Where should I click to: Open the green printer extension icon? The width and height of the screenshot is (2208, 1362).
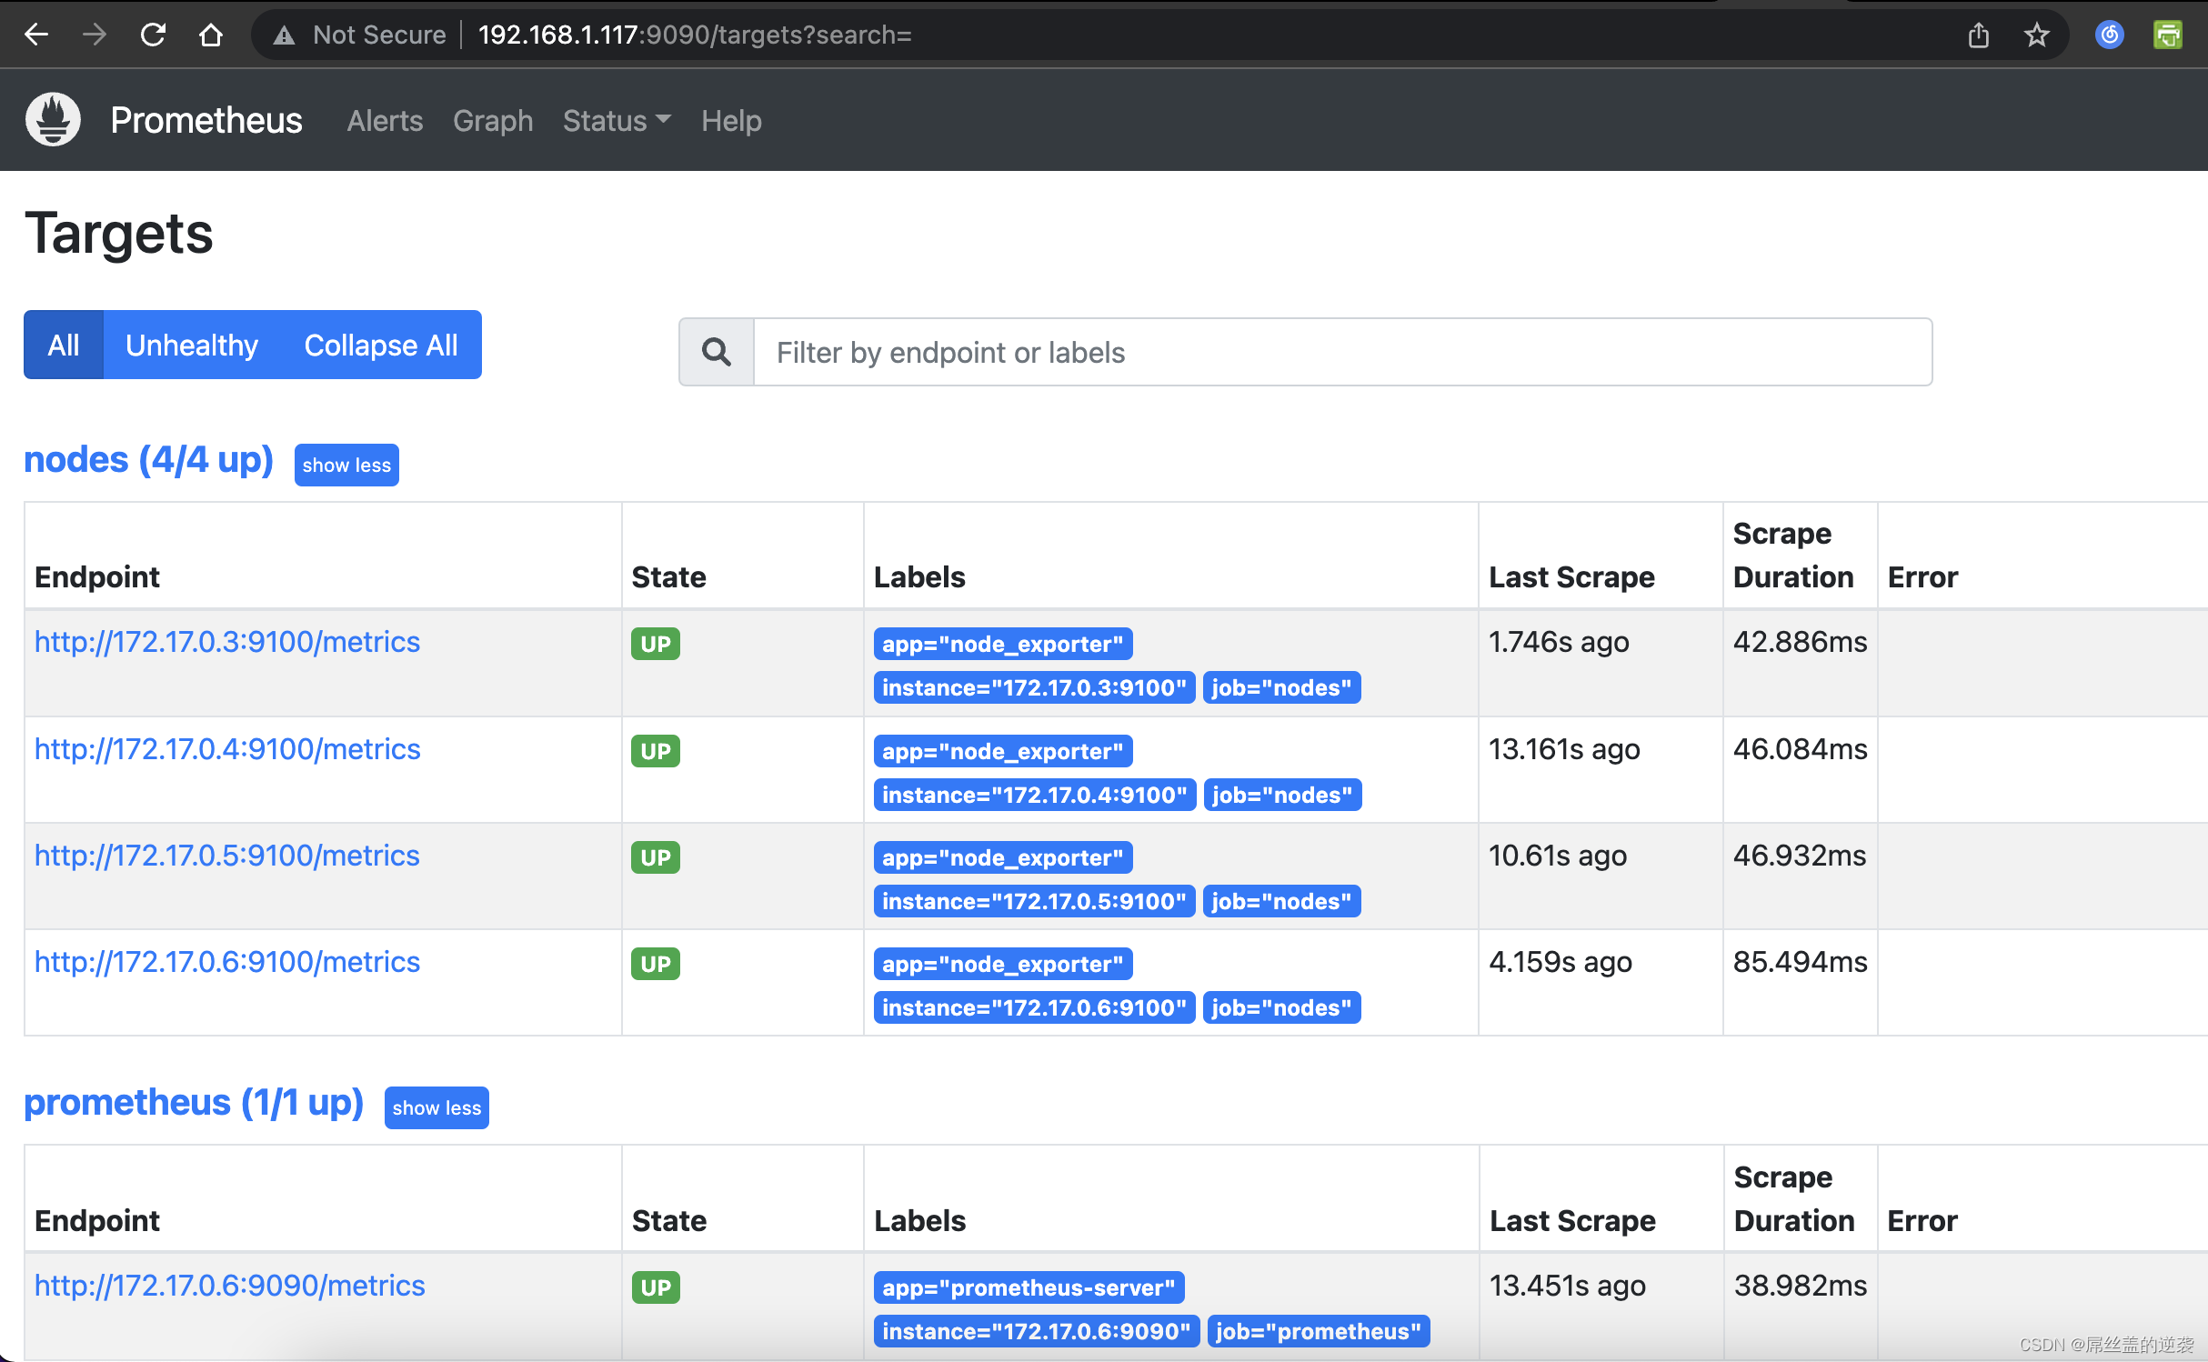pyautogui.click(x=2167, y=35)
